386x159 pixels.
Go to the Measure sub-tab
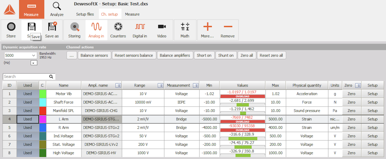[132, 14]
